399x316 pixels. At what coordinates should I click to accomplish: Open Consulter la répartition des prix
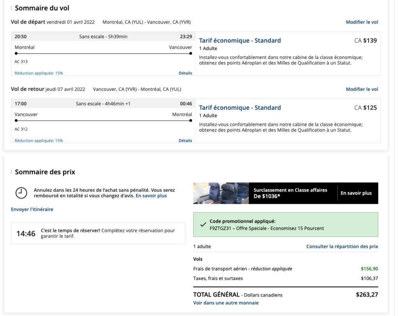[342, 247]
